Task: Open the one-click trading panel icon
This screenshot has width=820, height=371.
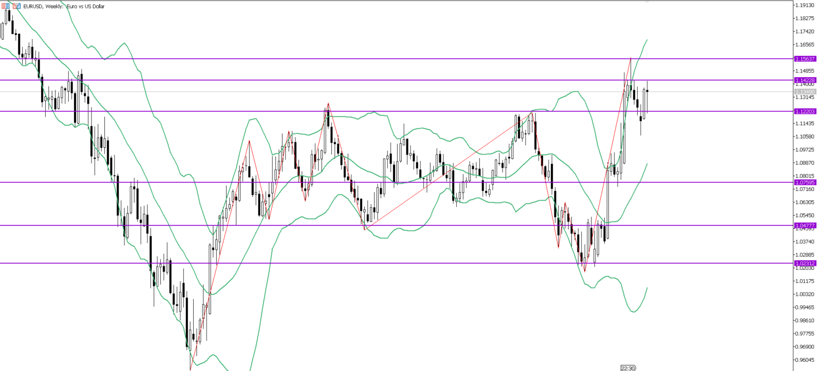Action: (6, 6)
